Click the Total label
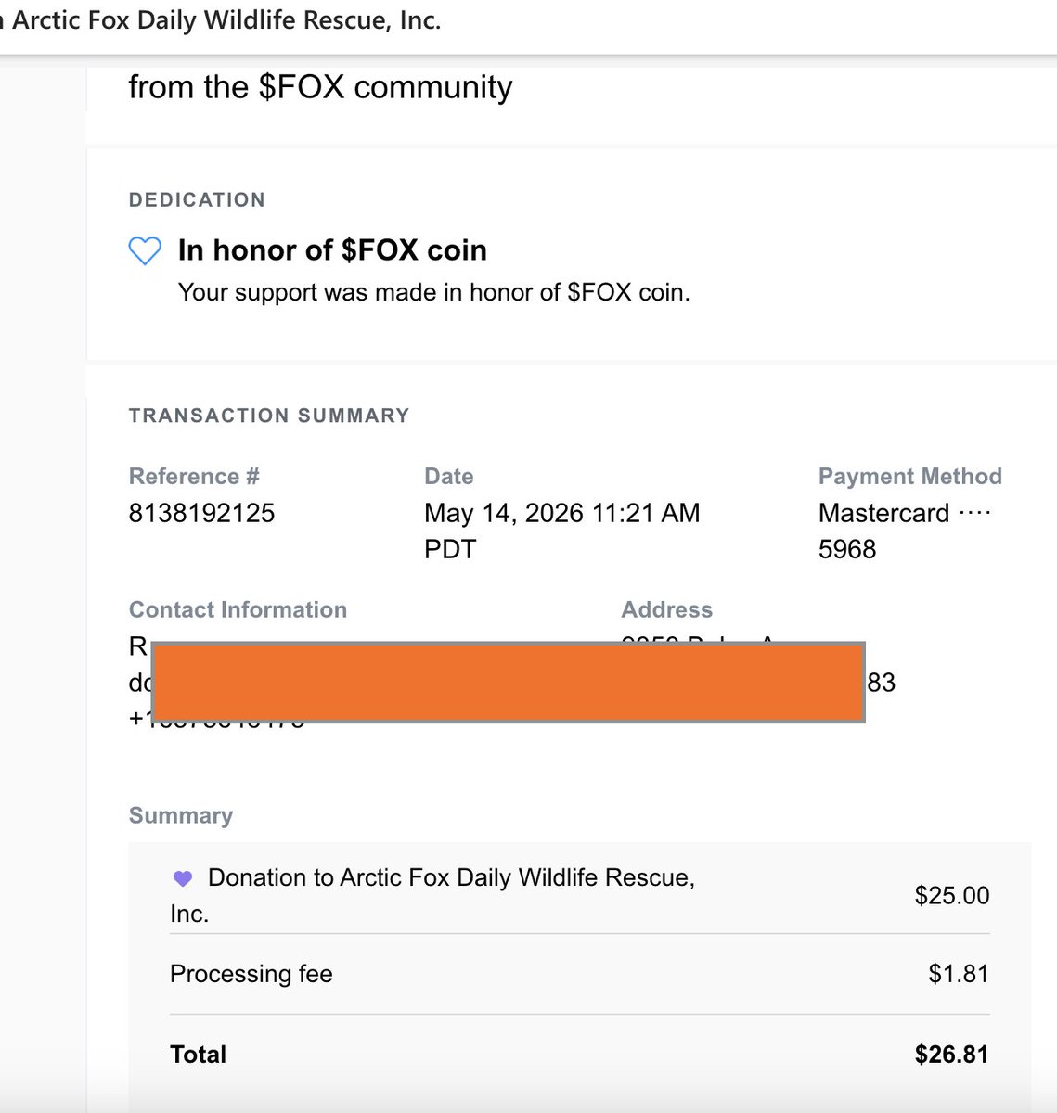The width and height of the screenshot is (1057, 1113). (199, 1055)
